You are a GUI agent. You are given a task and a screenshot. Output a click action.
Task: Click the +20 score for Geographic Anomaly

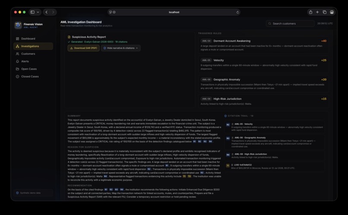point(323,79)
